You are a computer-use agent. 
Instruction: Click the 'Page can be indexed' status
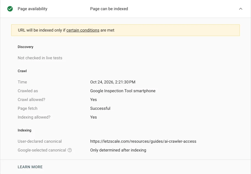coord(109,9)
